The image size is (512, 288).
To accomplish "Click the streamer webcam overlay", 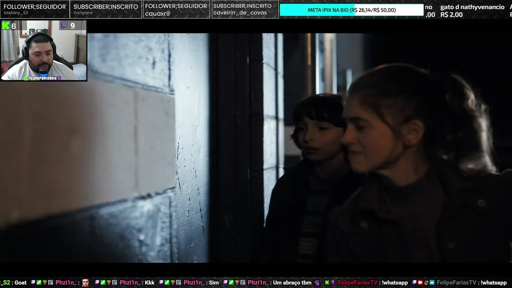I will (x=44, y=51).
